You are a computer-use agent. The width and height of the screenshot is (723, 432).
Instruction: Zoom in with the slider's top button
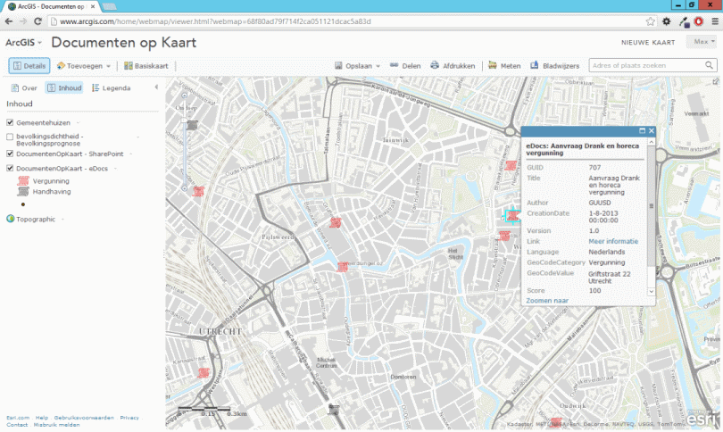(185, 96)
